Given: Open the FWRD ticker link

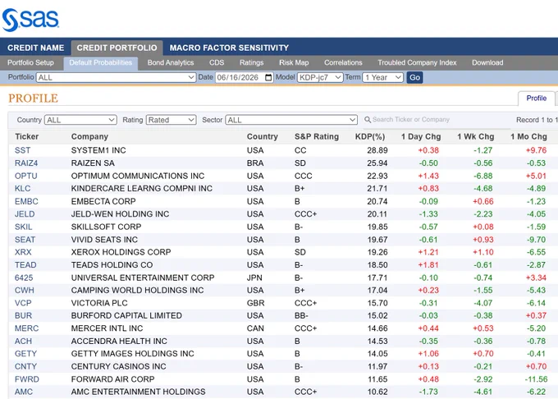Looking at the screenshot, I should (x=27, y=379).
